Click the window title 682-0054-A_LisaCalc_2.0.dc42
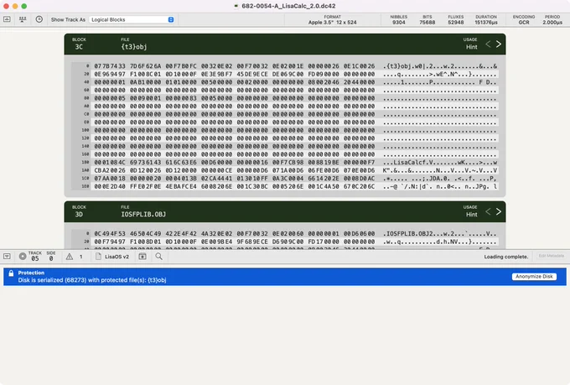The width and height of the screenshot is (570, 385). pos(288,6)
